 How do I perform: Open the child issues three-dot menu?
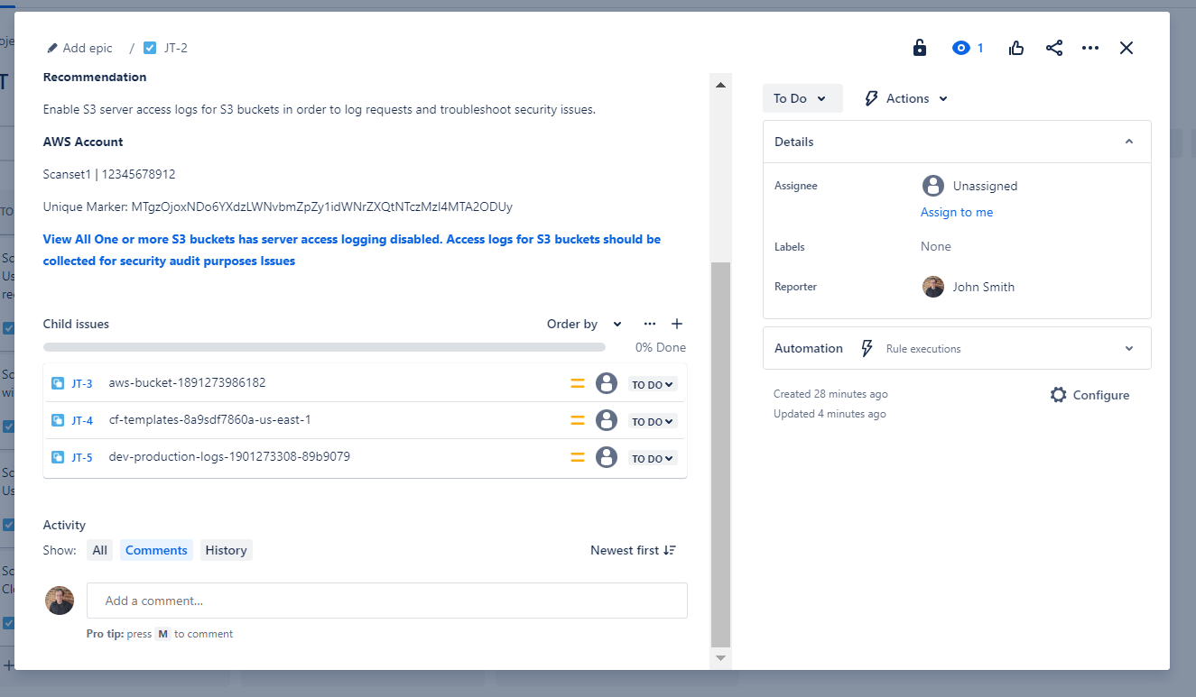tap(650, 324)
